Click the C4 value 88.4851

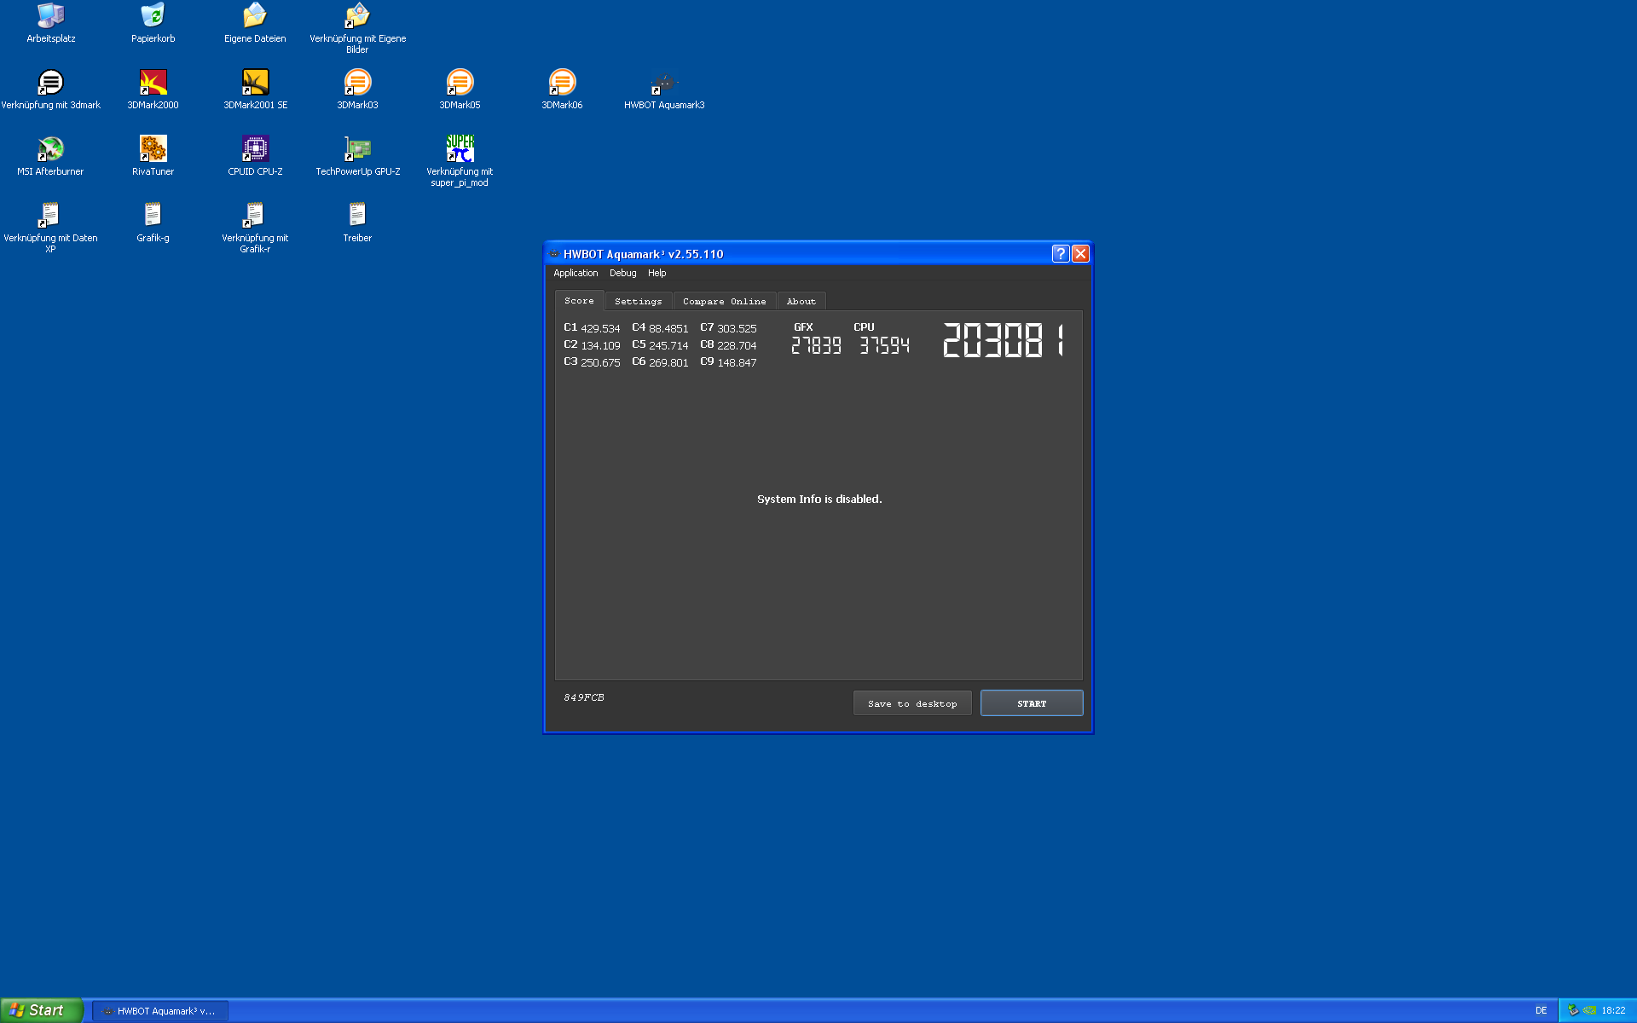click(668, 328)
